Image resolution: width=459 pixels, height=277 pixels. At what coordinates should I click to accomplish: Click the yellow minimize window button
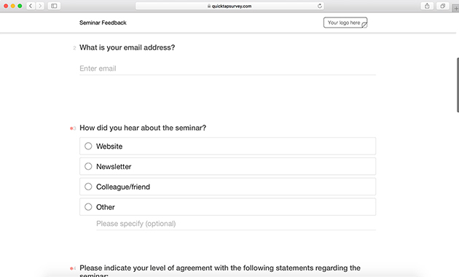point(13,6)
